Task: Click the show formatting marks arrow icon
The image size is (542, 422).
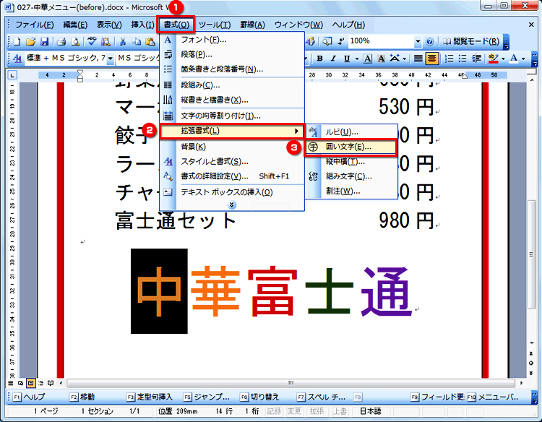Action: click(341, 42)
